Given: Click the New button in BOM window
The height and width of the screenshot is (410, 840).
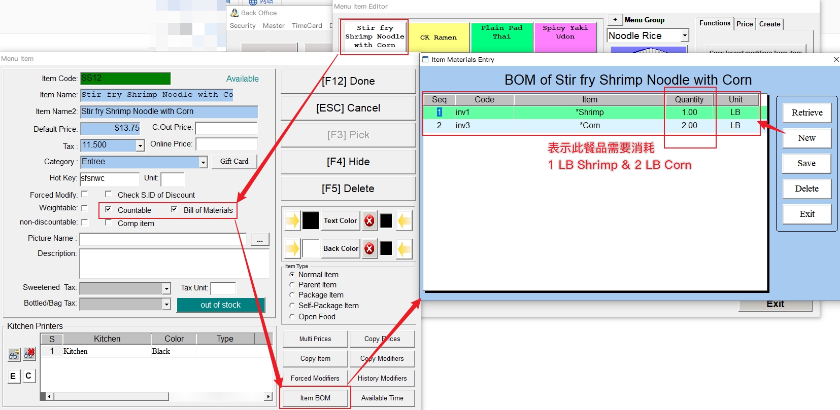Looking at the screenshot, I should tap(807, 138).
